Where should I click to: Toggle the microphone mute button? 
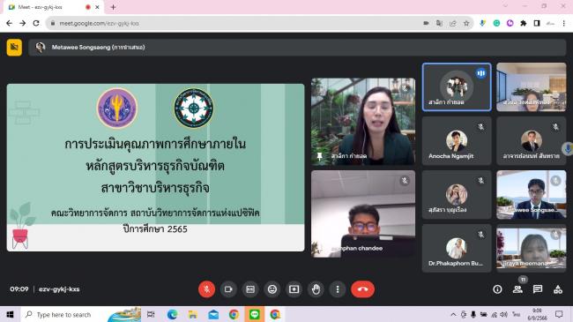[x=206, y=289]
